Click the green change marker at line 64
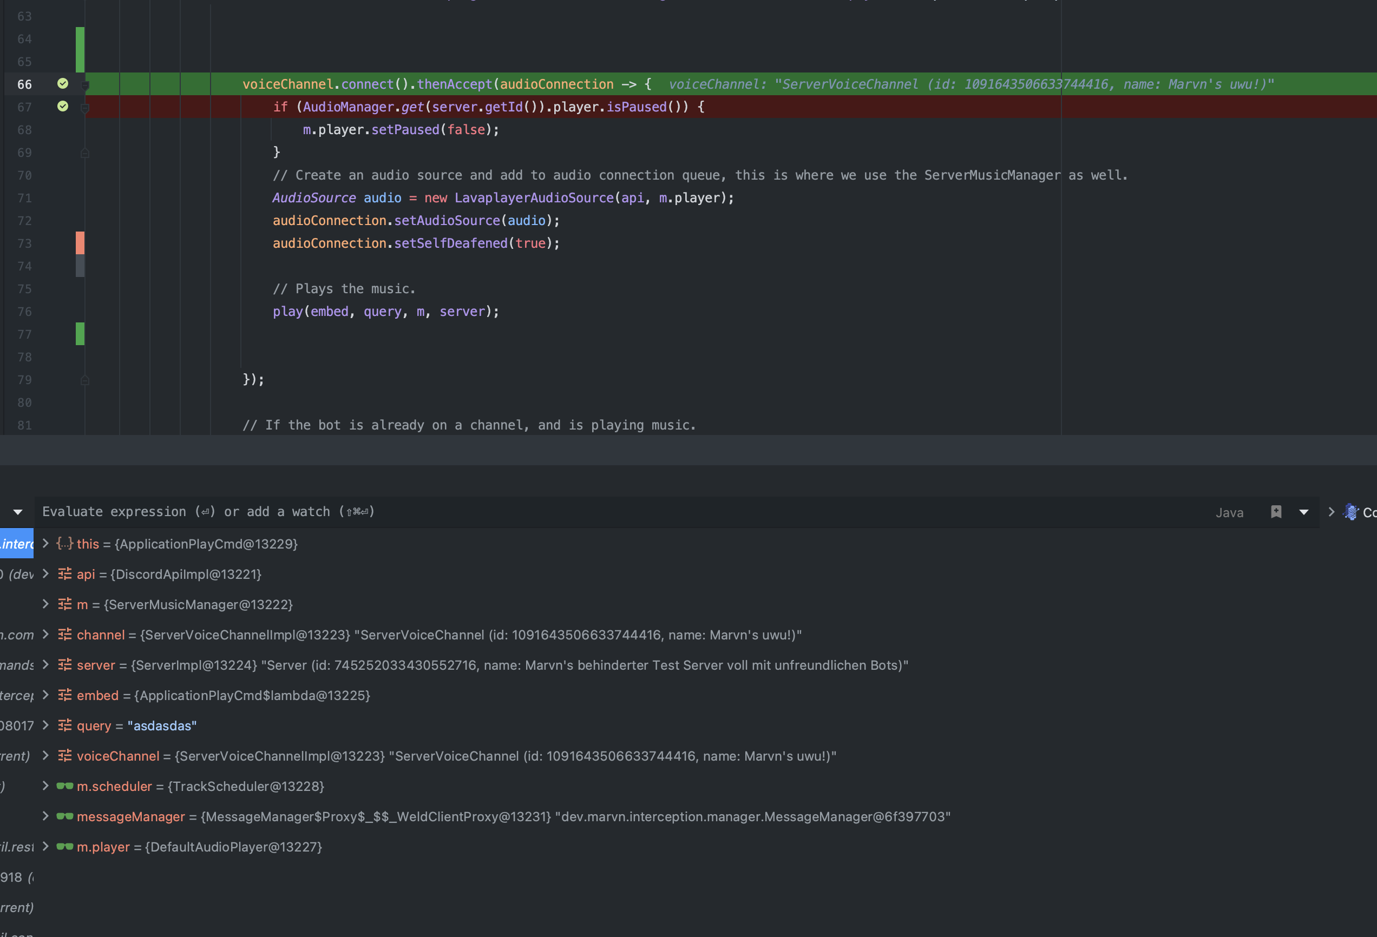 coord(80,39)
